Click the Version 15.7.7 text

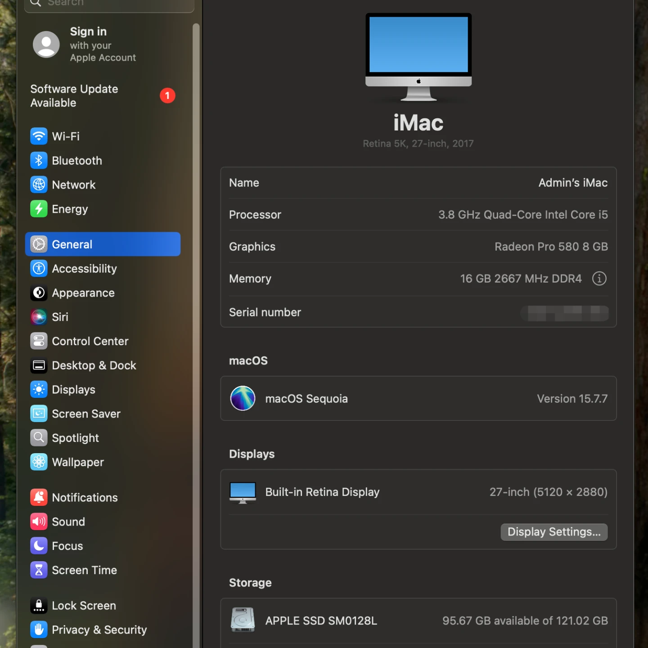pos(572,399)
